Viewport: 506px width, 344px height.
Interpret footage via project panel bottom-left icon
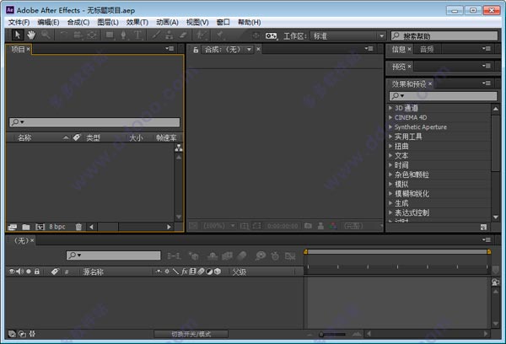(x=13, y=227)
